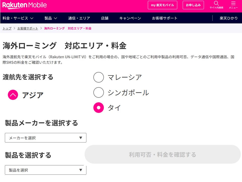242x182 pixels.
Task: Click the マレーシア label text
Action: [x=125, y=77]
